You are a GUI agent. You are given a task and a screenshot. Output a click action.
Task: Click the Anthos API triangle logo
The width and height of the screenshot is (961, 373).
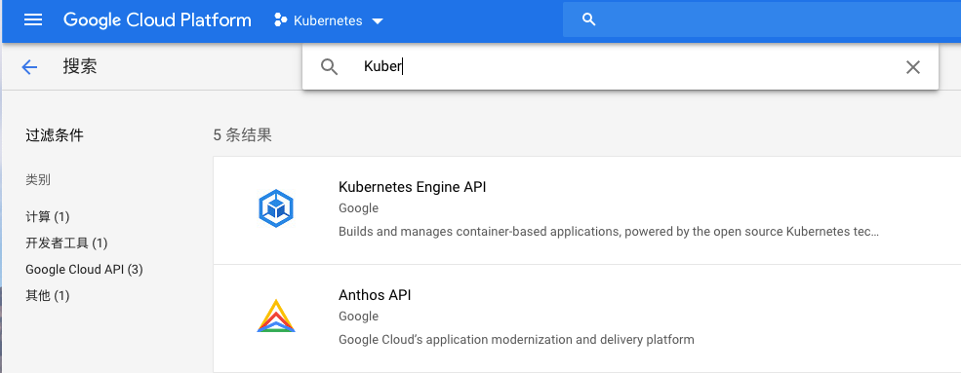coord(276,316)
